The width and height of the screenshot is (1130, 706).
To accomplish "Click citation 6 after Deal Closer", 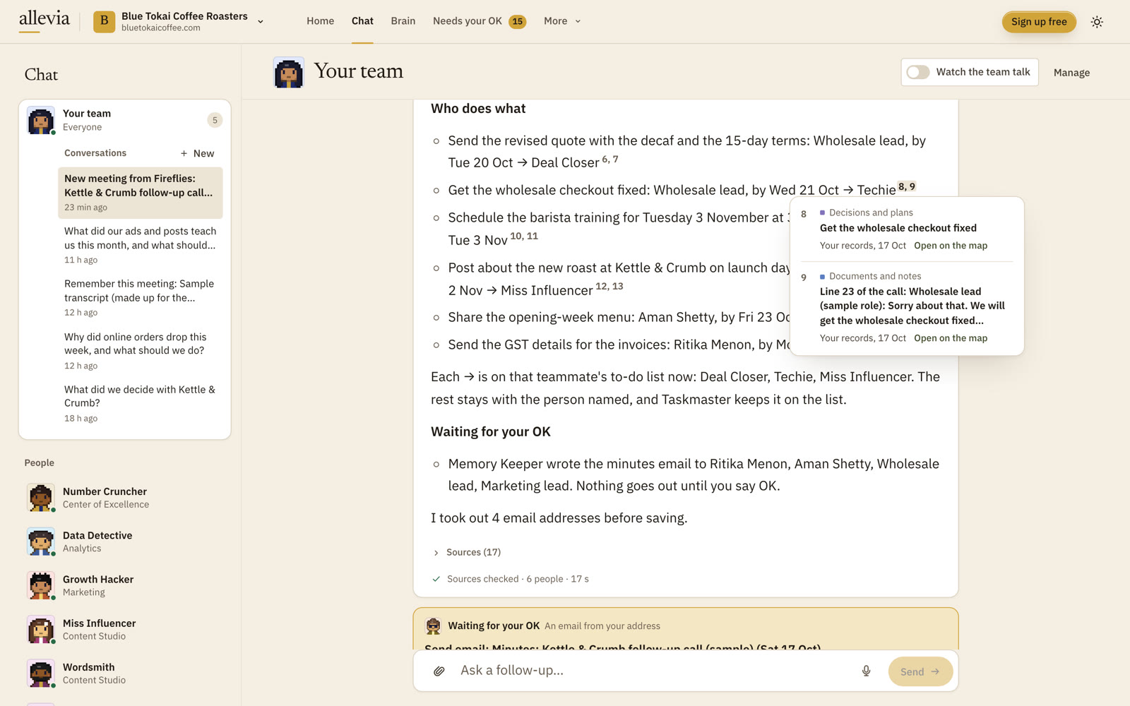I will 605,160.
